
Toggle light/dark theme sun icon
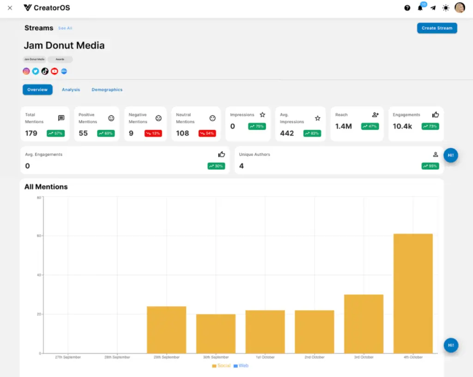coord(446,8)
